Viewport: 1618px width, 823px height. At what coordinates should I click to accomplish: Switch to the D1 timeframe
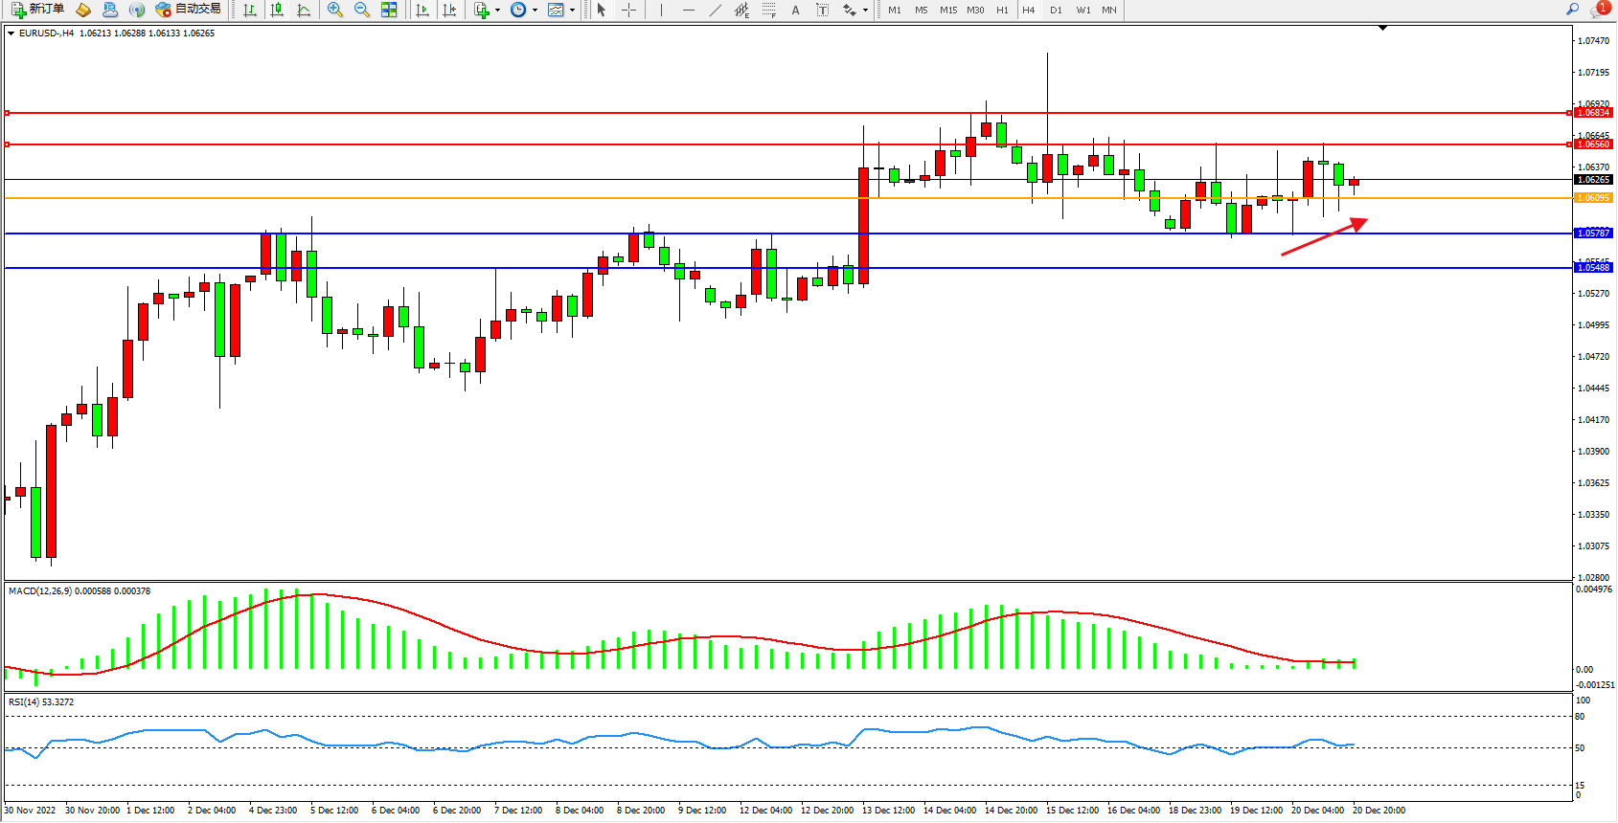(1056, 10)
